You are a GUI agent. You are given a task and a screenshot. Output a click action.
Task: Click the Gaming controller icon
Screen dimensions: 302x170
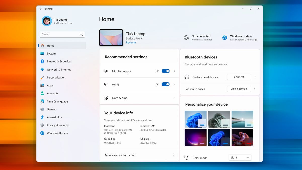coord(42,109)
